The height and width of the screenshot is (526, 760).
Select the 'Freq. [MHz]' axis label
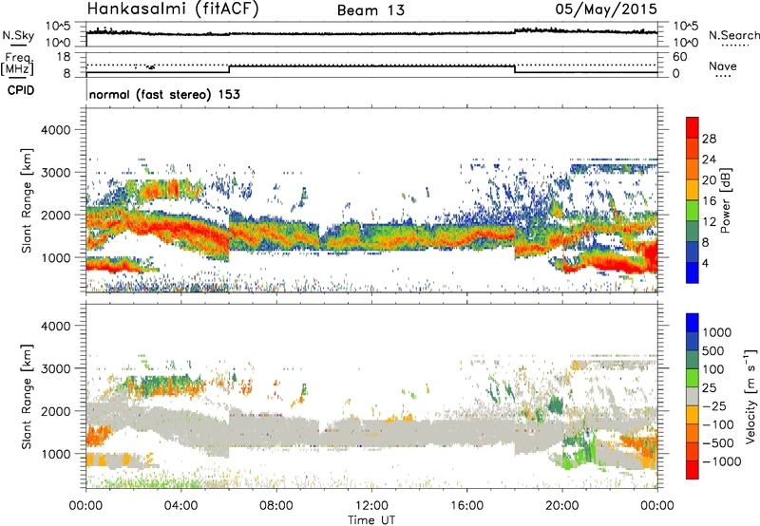coord(18,65)
